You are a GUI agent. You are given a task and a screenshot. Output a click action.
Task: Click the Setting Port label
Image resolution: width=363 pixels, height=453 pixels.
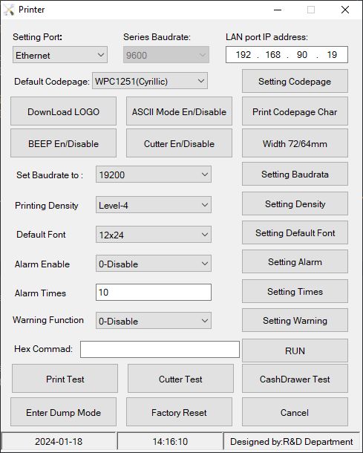38,37
